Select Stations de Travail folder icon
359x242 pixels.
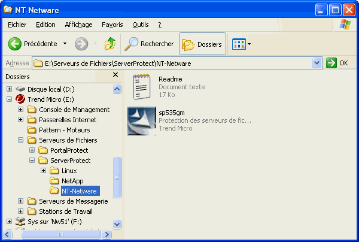(x=32, y=211)
